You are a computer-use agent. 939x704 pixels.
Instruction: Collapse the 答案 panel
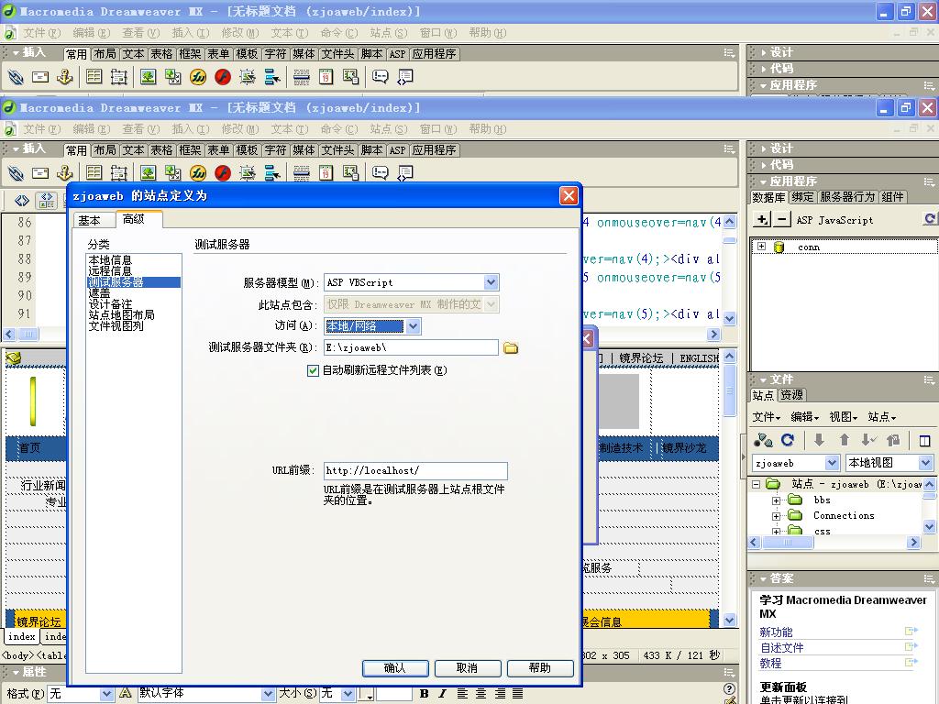tap(763, 579)
